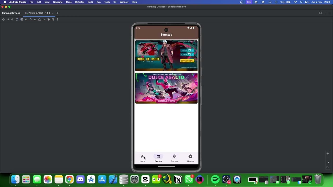333x187 pixels.
Task: Open the Apple menu
Action: pos(4,2)
